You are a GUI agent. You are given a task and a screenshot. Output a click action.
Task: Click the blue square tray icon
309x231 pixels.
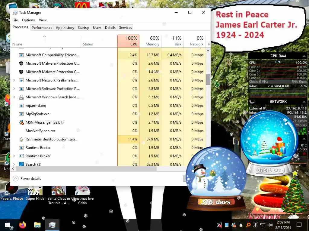coord(227,225)
